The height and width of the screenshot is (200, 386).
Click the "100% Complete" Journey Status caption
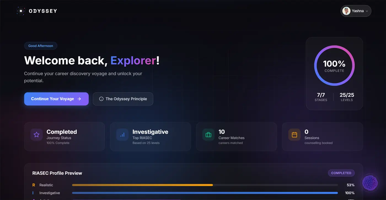click(58, 143)
